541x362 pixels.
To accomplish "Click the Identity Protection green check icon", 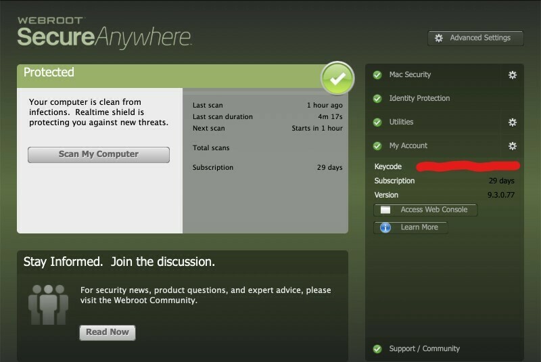I will 377,99.
